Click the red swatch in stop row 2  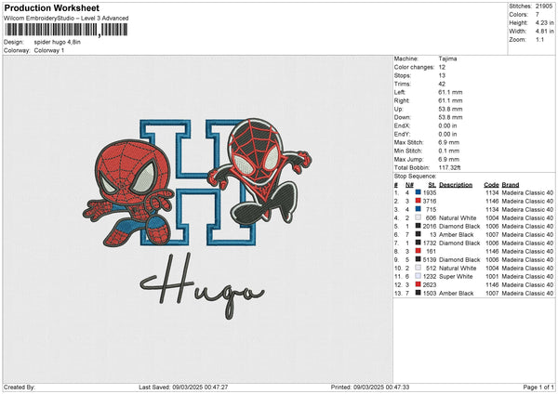418,201
